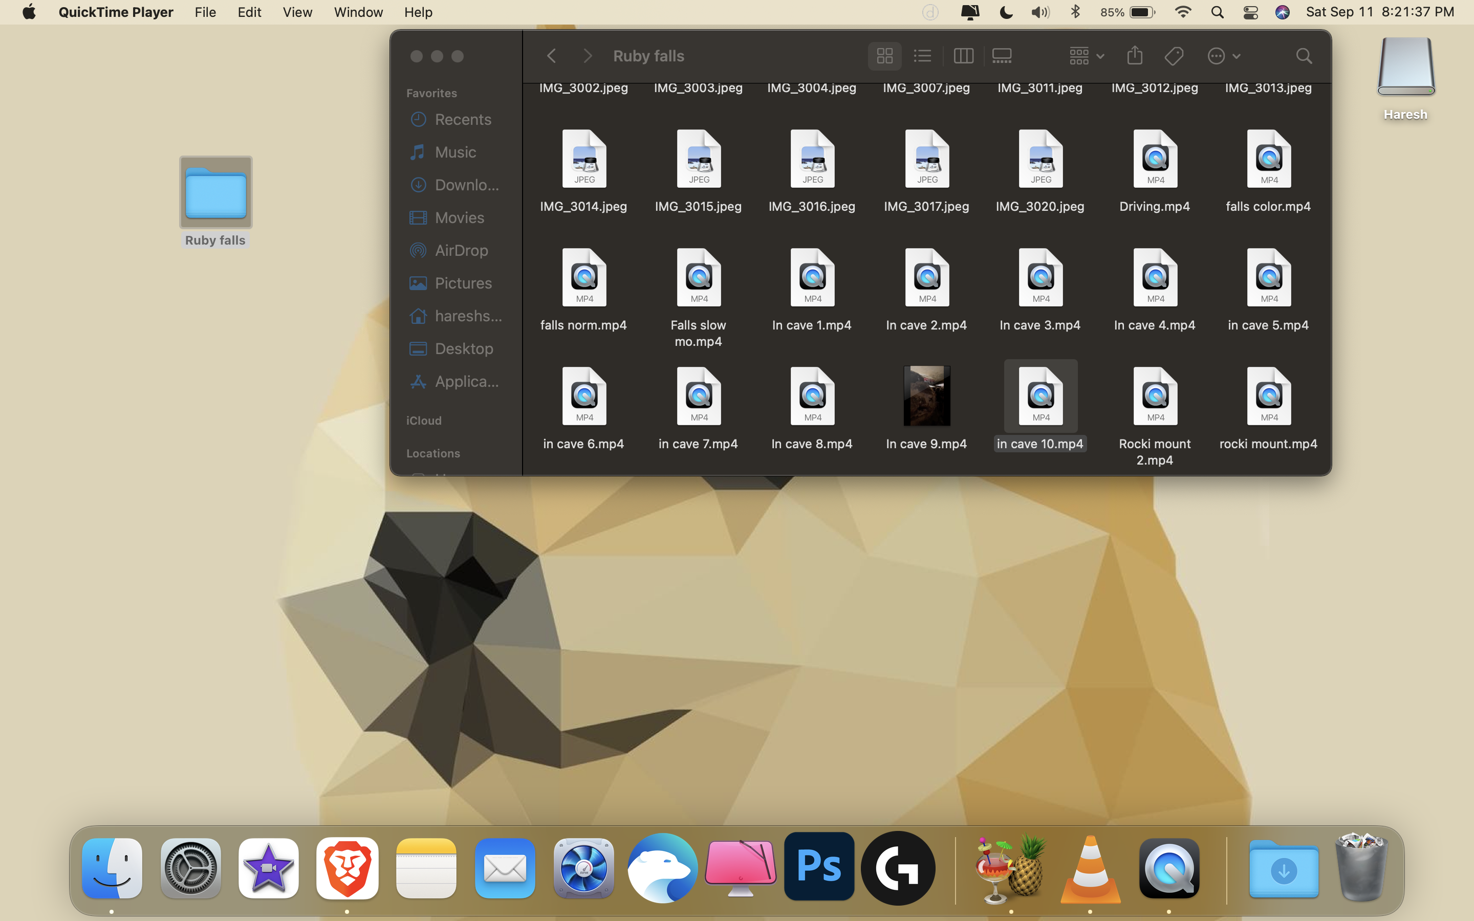Screen dimensions: 1474x921
Task: Select the In cave 9.mp4 thumbnail
Action: tap(926, 396)
